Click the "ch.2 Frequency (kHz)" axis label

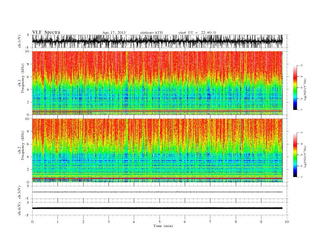coord(22,145)
